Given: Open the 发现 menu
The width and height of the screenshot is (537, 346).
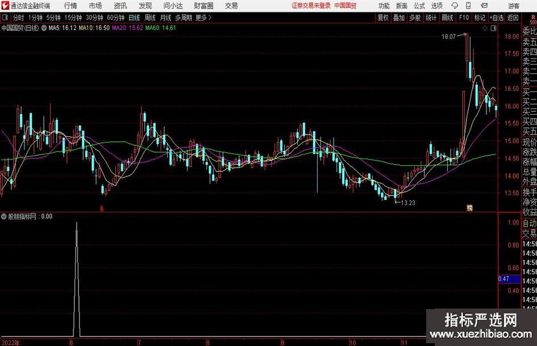Looking at the screenshot, I should [x=145, y=6].
